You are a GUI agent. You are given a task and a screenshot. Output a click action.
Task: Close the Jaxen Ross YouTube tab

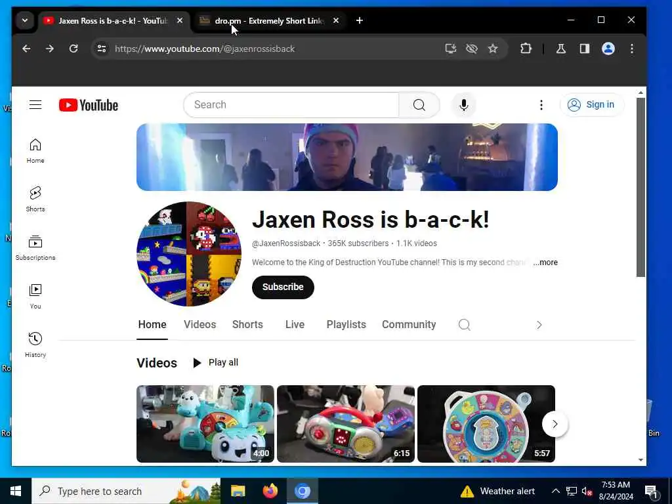pos(180,20)
